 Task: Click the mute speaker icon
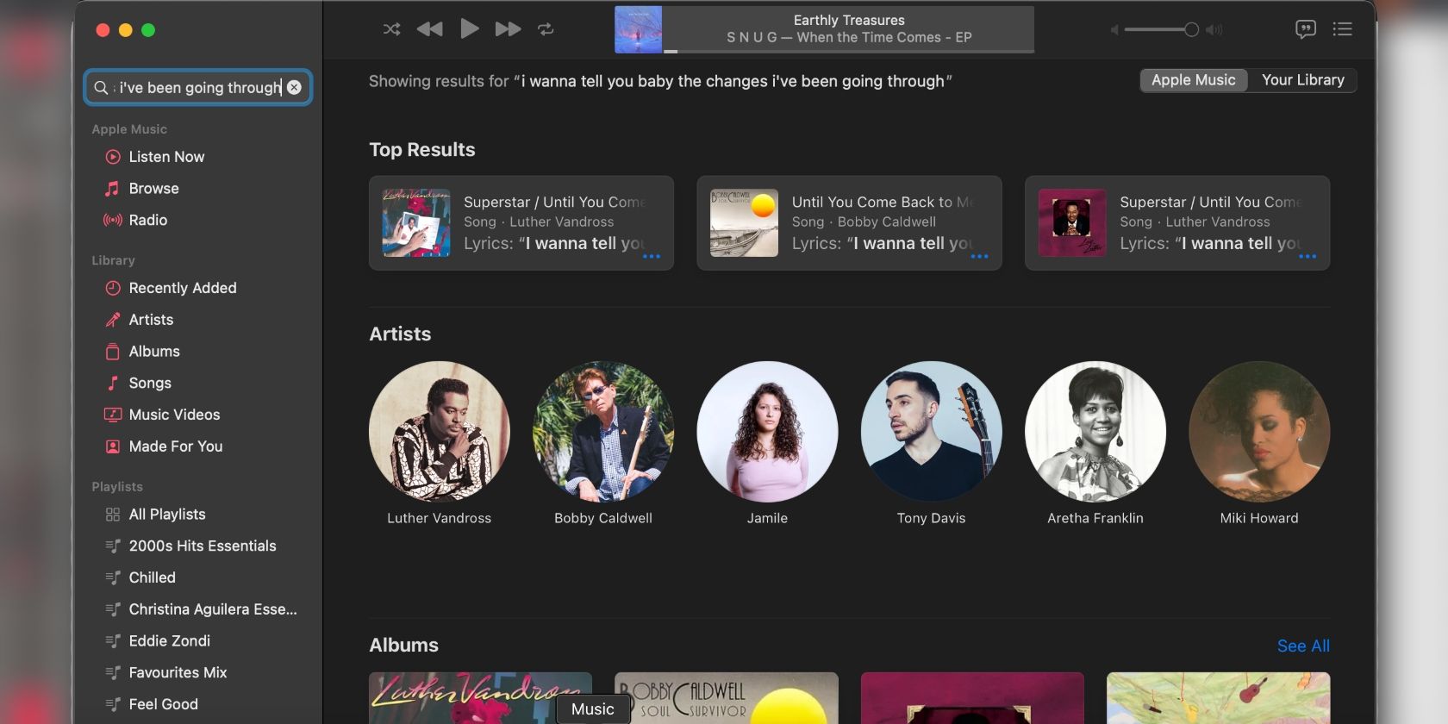coord(1114,29)
